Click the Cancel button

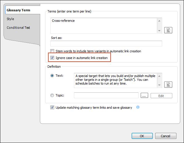pos(166,136)
